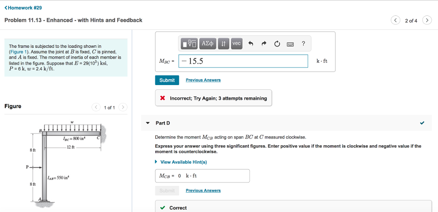Undo the last equation edit
This screenshot has height=212, width=438.
pyautogui.click(x=251, y=44)
